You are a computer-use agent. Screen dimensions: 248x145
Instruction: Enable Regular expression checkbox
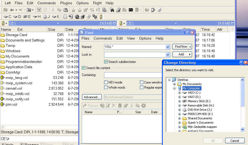pyautogui.click(x=141, y=87)
